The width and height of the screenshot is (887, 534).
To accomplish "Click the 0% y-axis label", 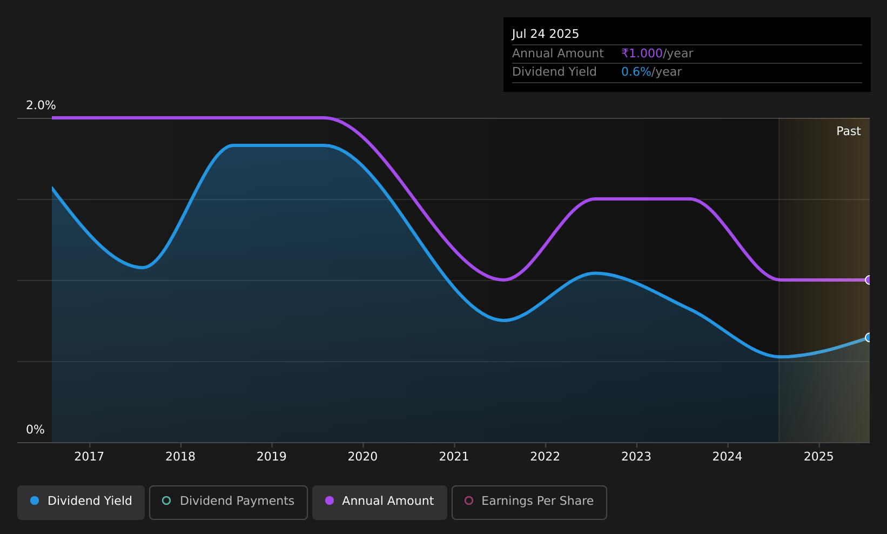I will click(x=35, y=430).
